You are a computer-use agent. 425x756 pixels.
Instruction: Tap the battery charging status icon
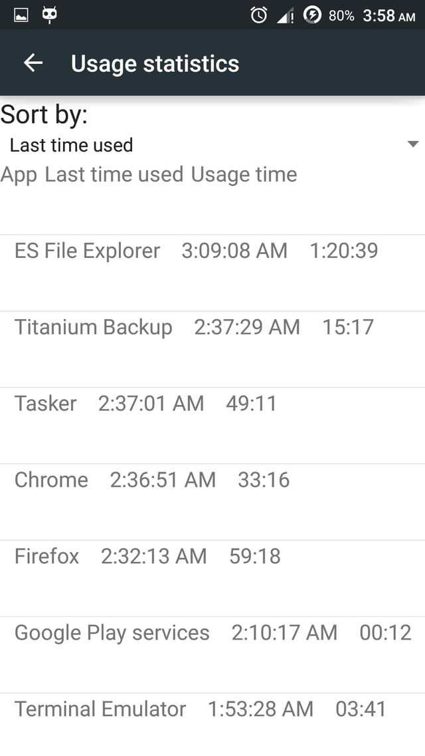coord(312,15)
